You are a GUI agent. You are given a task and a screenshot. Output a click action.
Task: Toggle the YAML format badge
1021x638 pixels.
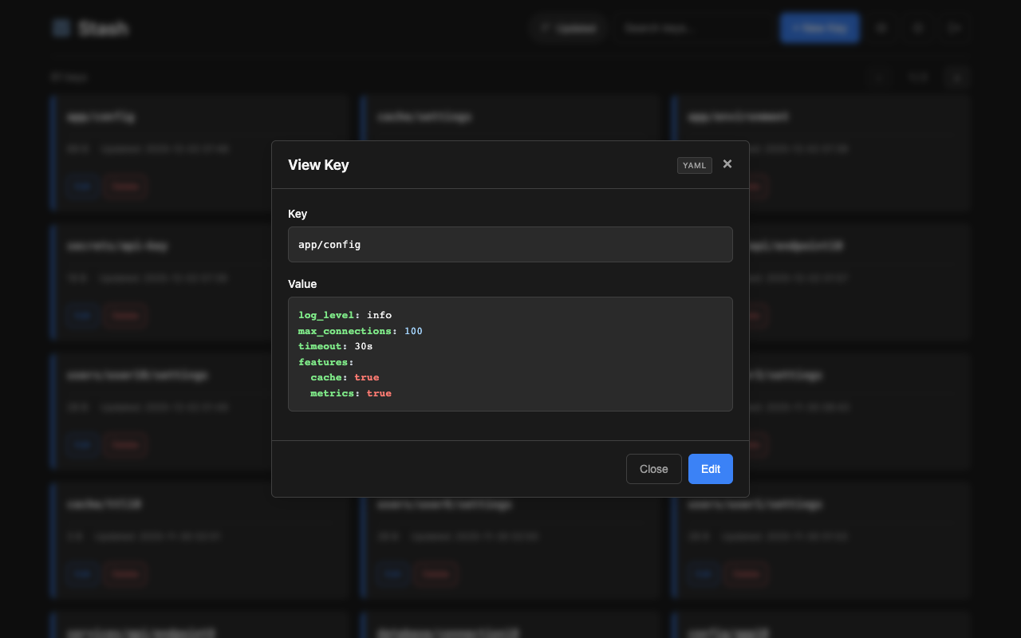click(x=694, y=165)
